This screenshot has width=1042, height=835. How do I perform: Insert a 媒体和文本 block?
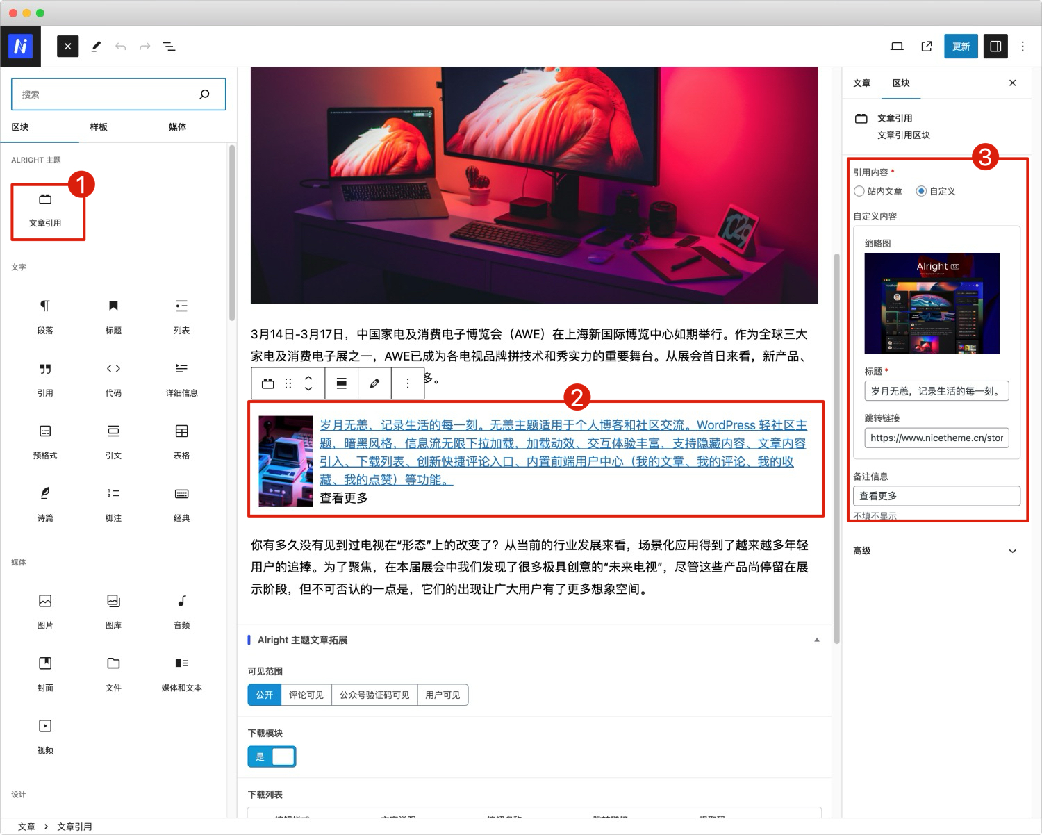pyautogui.click(x=181, y=674)
